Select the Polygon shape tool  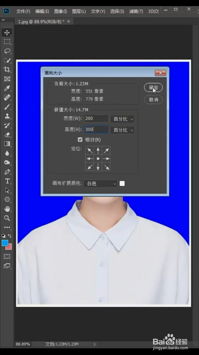click(x=7, y=200)
